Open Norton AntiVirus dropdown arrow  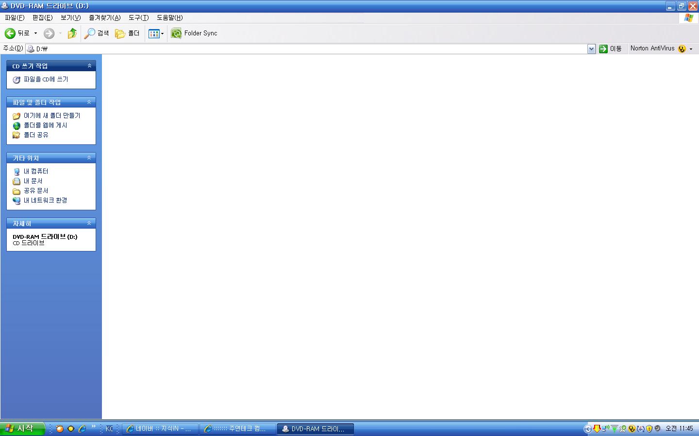[x=691, y=49]
